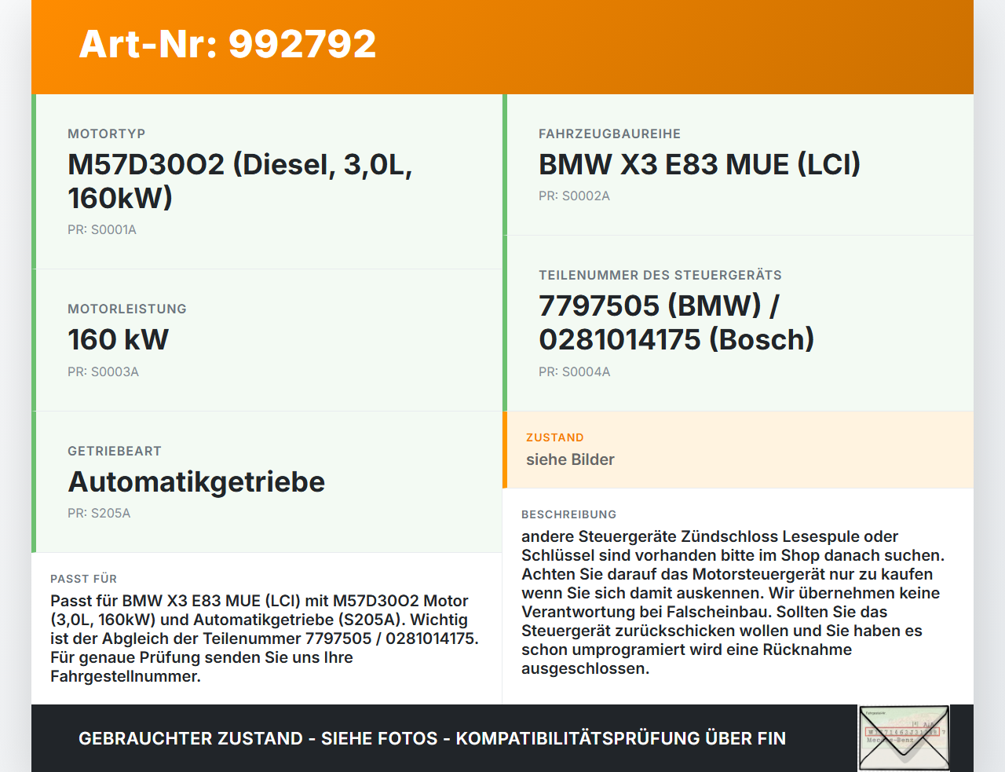This screenshot has width=1005, height=772.
Task: Select the condition text 'siehe Bilder'
Action: 570,459
